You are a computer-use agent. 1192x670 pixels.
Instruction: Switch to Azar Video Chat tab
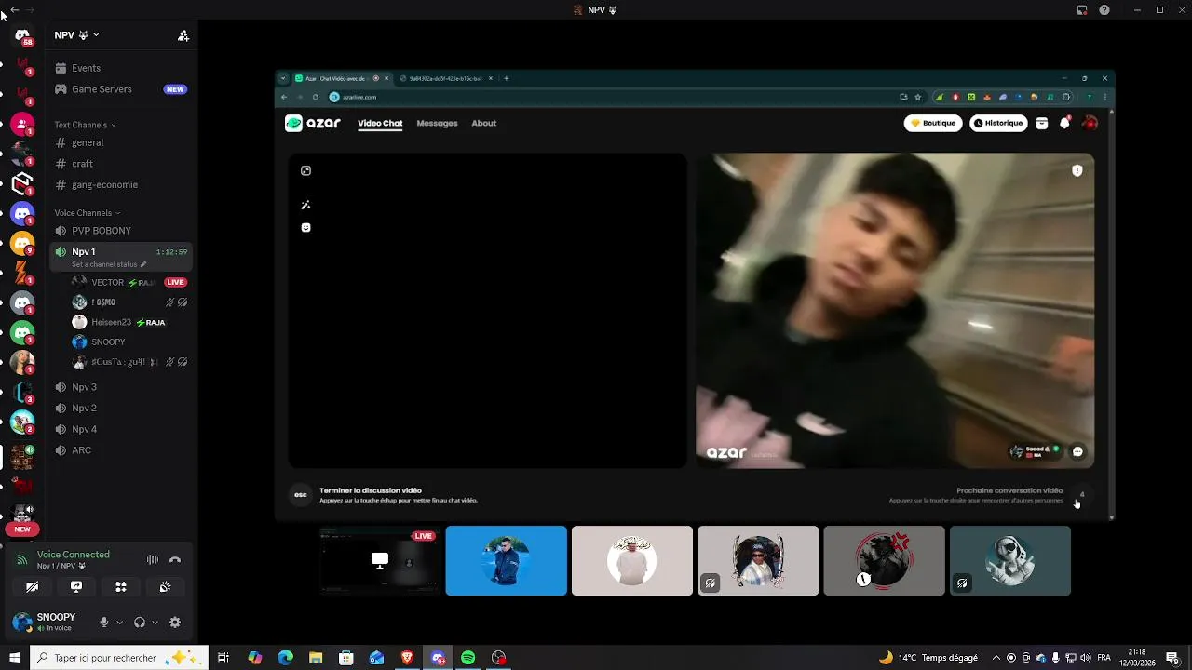coord(380,123)
